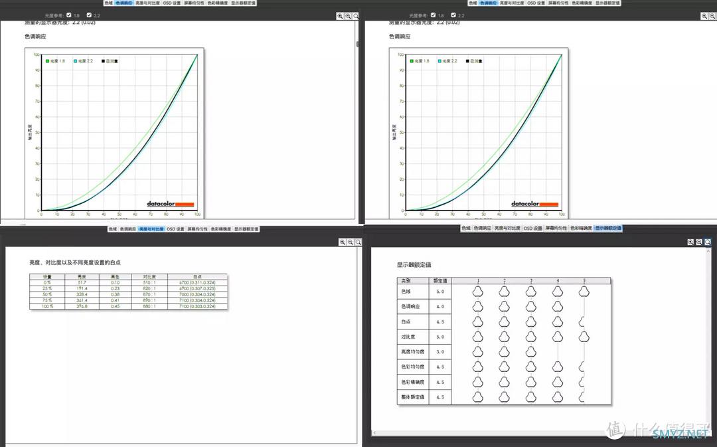Zoom out on the bottom-right monitor rating report
The height and width of the screenshot is (447, 717).
coord(699,242)
